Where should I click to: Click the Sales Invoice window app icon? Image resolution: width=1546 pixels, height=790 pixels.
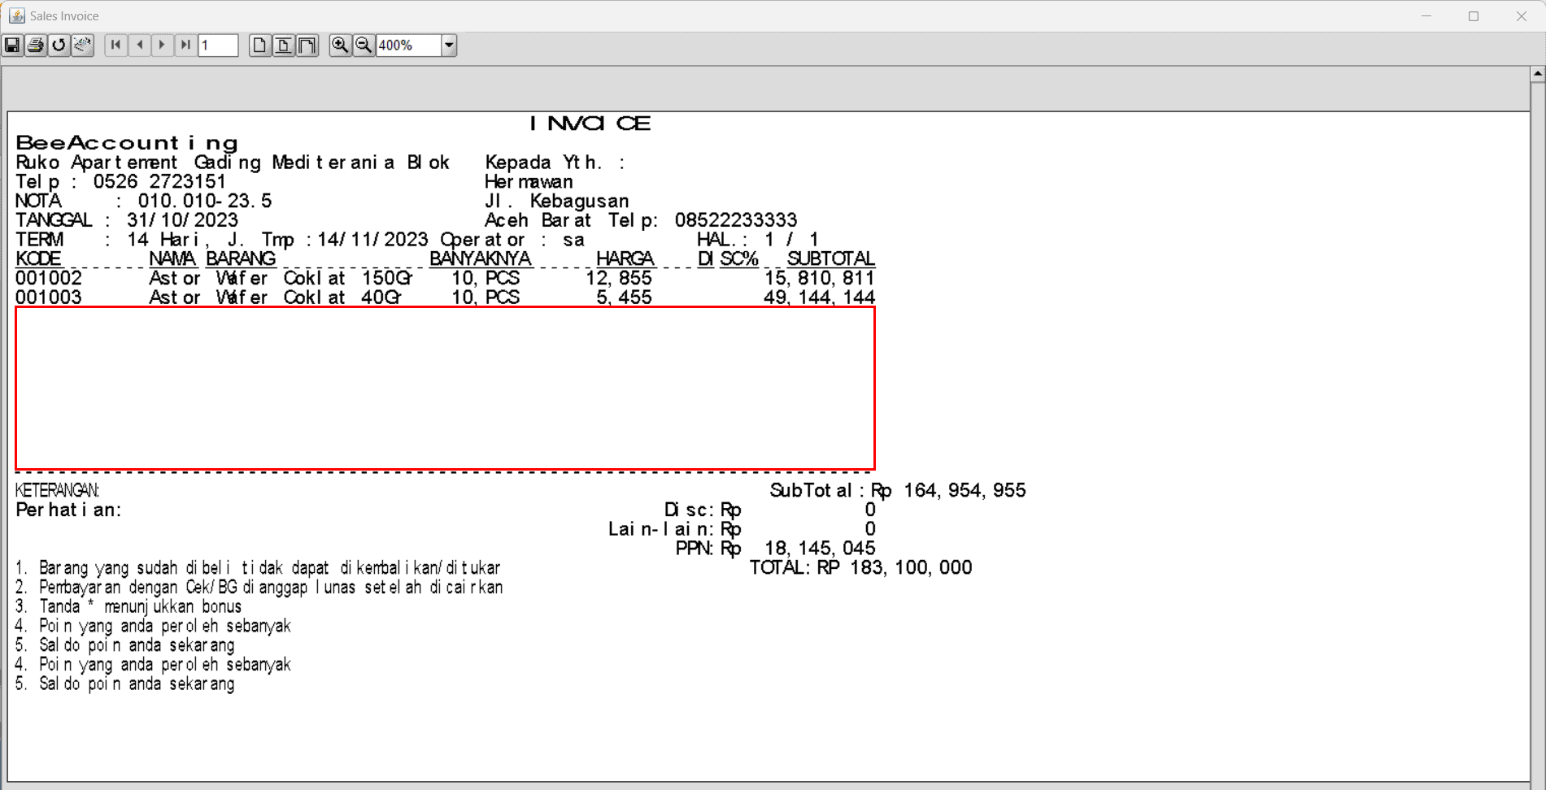click(x=16, y=15)
